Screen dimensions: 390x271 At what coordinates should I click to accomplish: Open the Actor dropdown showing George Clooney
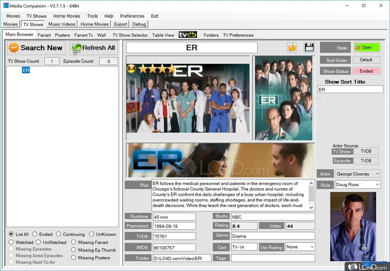[x=358, y=174]
